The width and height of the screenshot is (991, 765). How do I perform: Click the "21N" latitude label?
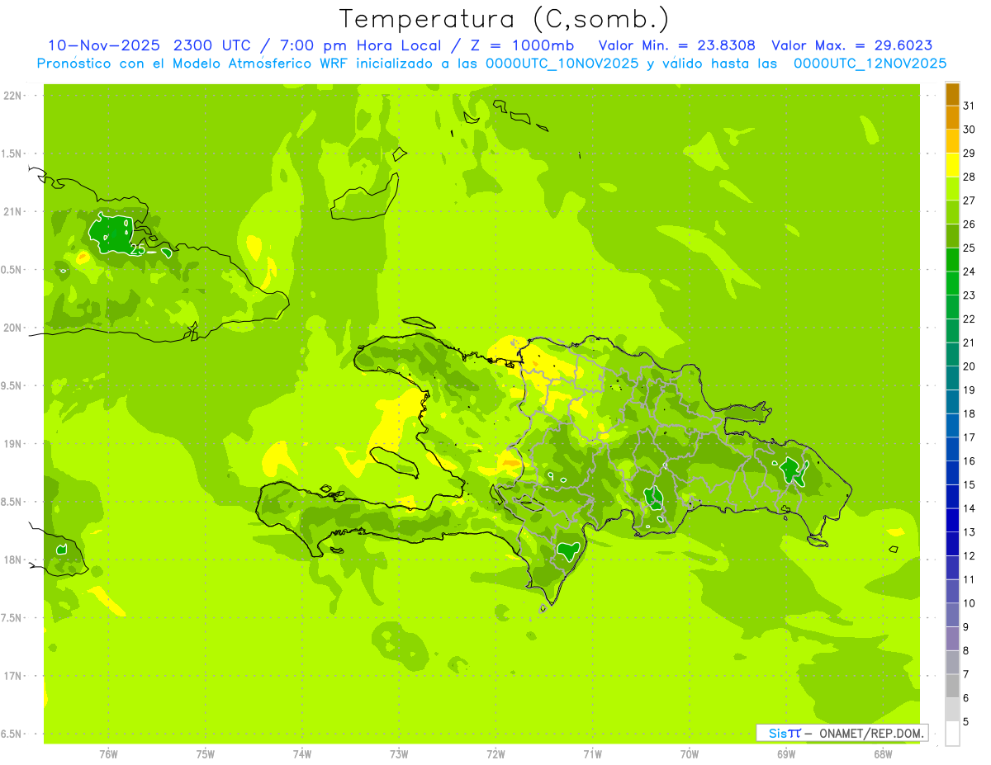[12, 211]
